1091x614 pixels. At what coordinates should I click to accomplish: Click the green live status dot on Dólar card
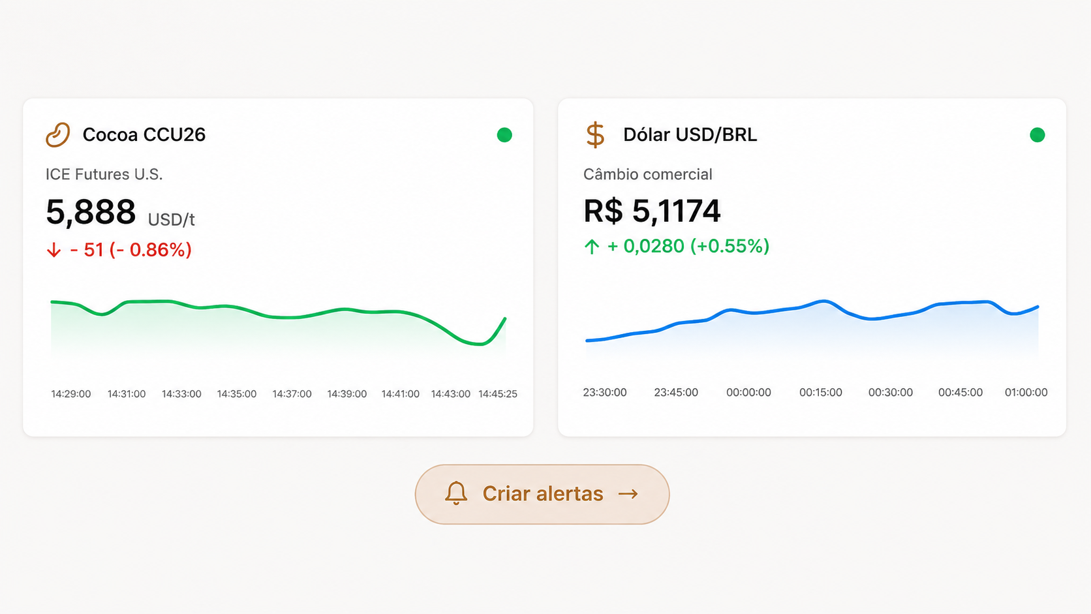[x=1037, y=135]
